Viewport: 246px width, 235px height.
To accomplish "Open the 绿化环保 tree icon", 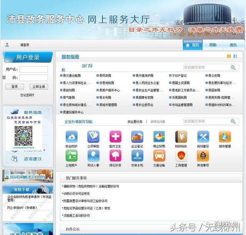I will pos(115,156).
